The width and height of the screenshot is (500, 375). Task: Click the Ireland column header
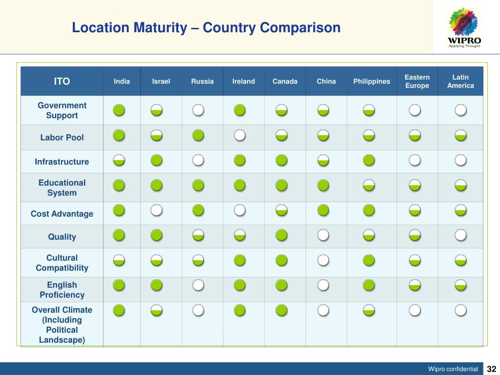[x=244, y=82]
